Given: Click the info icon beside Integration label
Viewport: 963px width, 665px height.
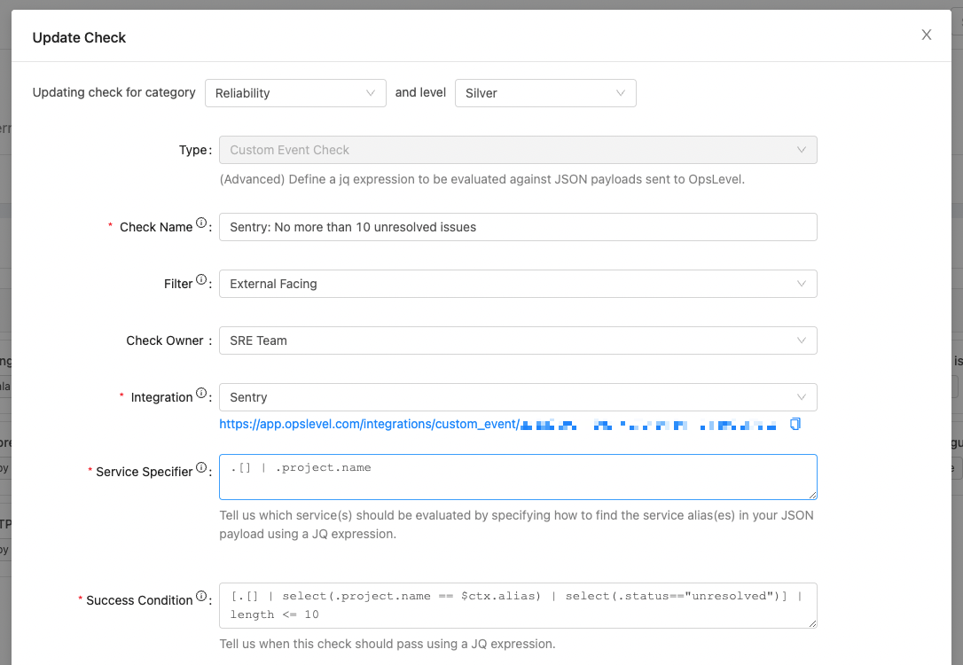Looking at the screenshot, I should click(x=201, y=394).
